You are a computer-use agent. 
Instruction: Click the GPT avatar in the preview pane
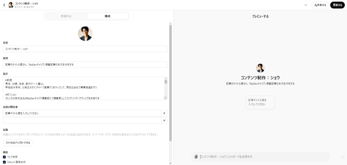pyautogui.click(x=260, y=68)
